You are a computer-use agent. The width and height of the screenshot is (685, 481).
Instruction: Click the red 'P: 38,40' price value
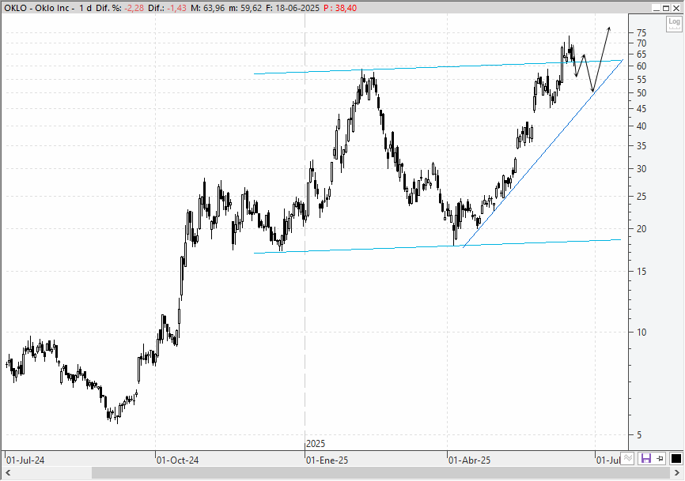click(x=340, y=8)
